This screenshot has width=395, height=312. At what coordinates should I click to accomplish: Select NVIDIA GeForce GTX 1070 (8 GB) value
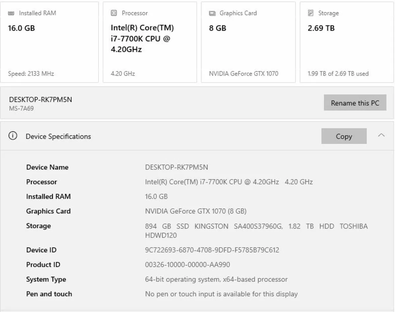[196, 211]
